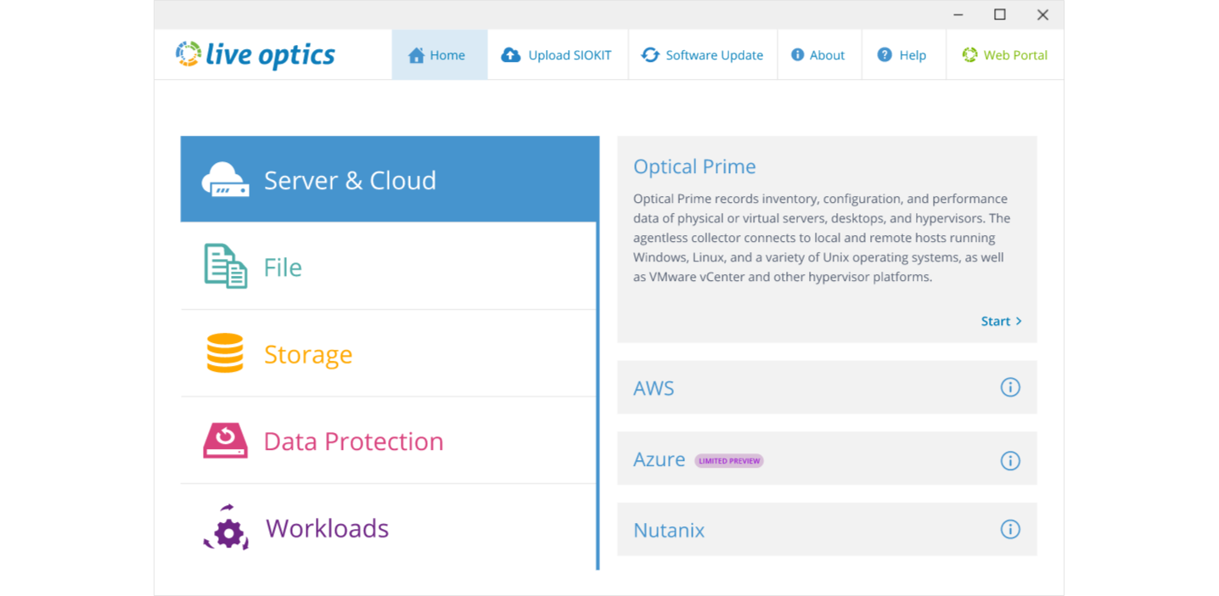Screen dimensions: 1219x596
Task: Choose the Data Protection category
Action: 389,441
